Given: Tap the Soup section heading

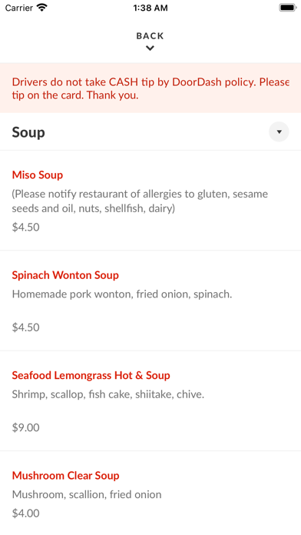Looking at the screenshot, I should 28,132.
